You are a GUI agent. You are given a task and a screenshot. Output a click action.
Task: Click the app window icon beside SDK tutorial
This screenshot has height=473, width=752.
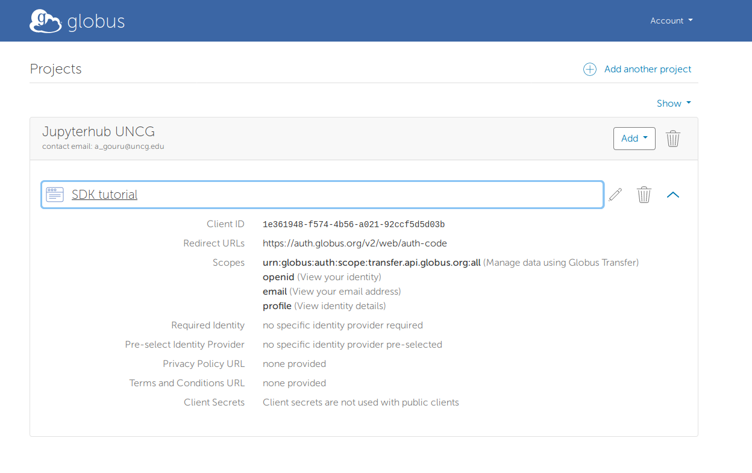[x=54, y=194]
